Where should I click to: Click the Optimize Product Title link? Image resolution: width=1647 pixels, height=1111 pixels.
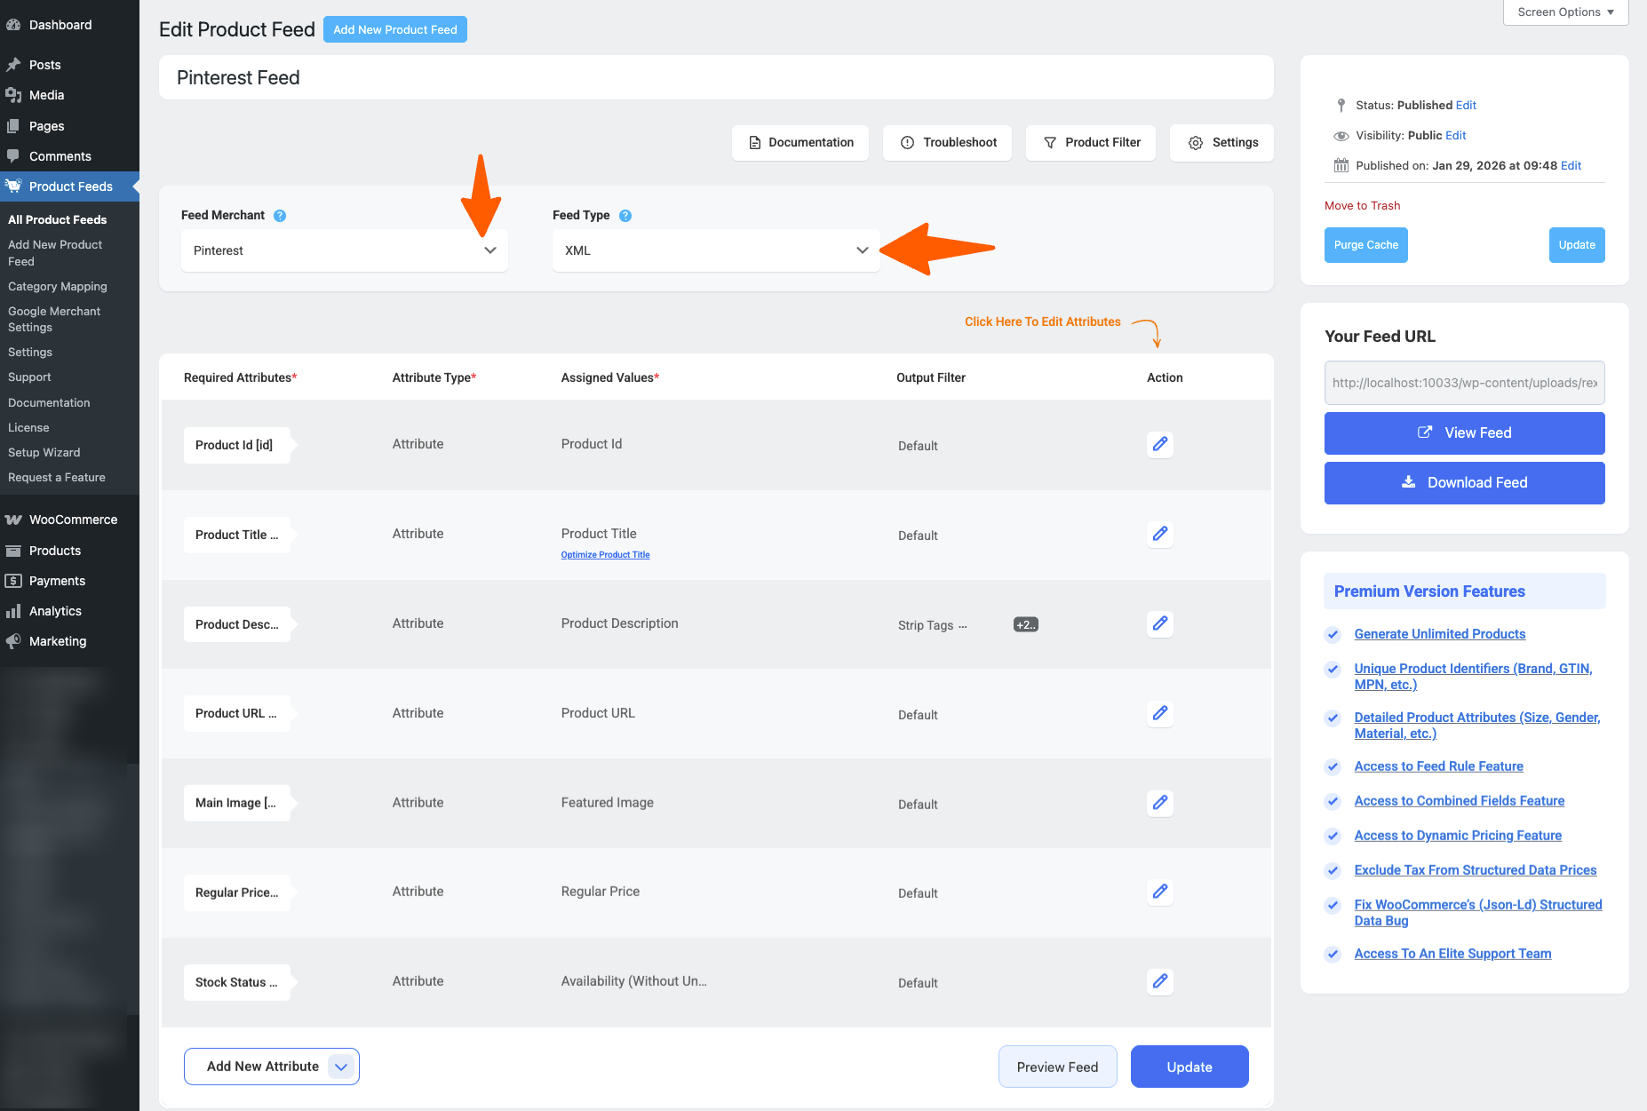click(x=605, y=555)
